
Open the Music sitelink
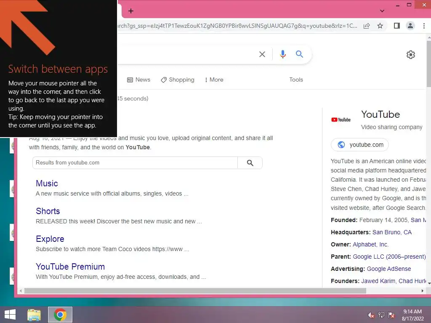point(47,183)
